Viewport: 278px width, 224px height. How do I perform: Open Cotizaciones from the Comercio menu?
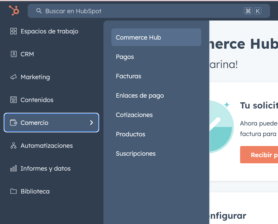[x=134, y=115]
